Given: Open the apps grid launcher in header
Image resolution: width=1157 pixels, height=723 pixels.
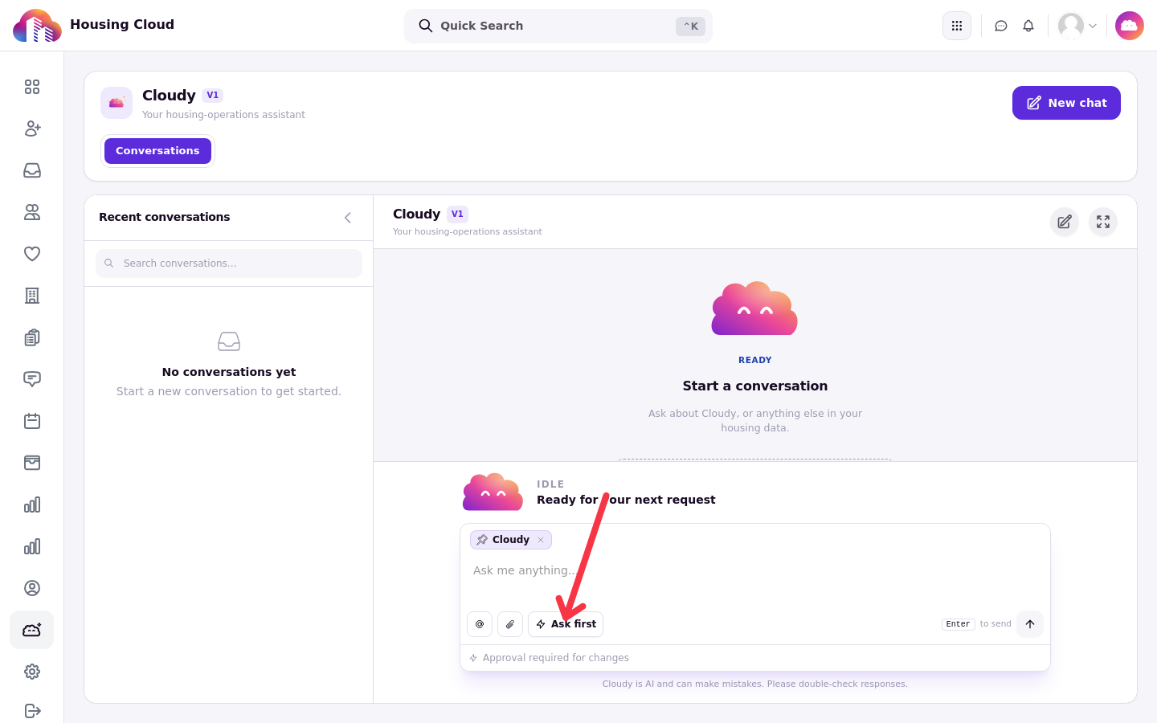Looking at the screenshot, I should pos(957,26).
